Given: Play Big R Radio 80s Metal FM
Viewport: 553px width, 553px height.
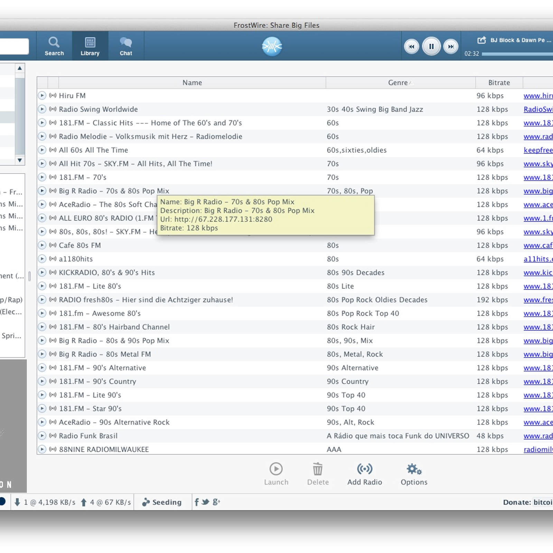Looking at the screenshot, I should [x=42, y=354].
